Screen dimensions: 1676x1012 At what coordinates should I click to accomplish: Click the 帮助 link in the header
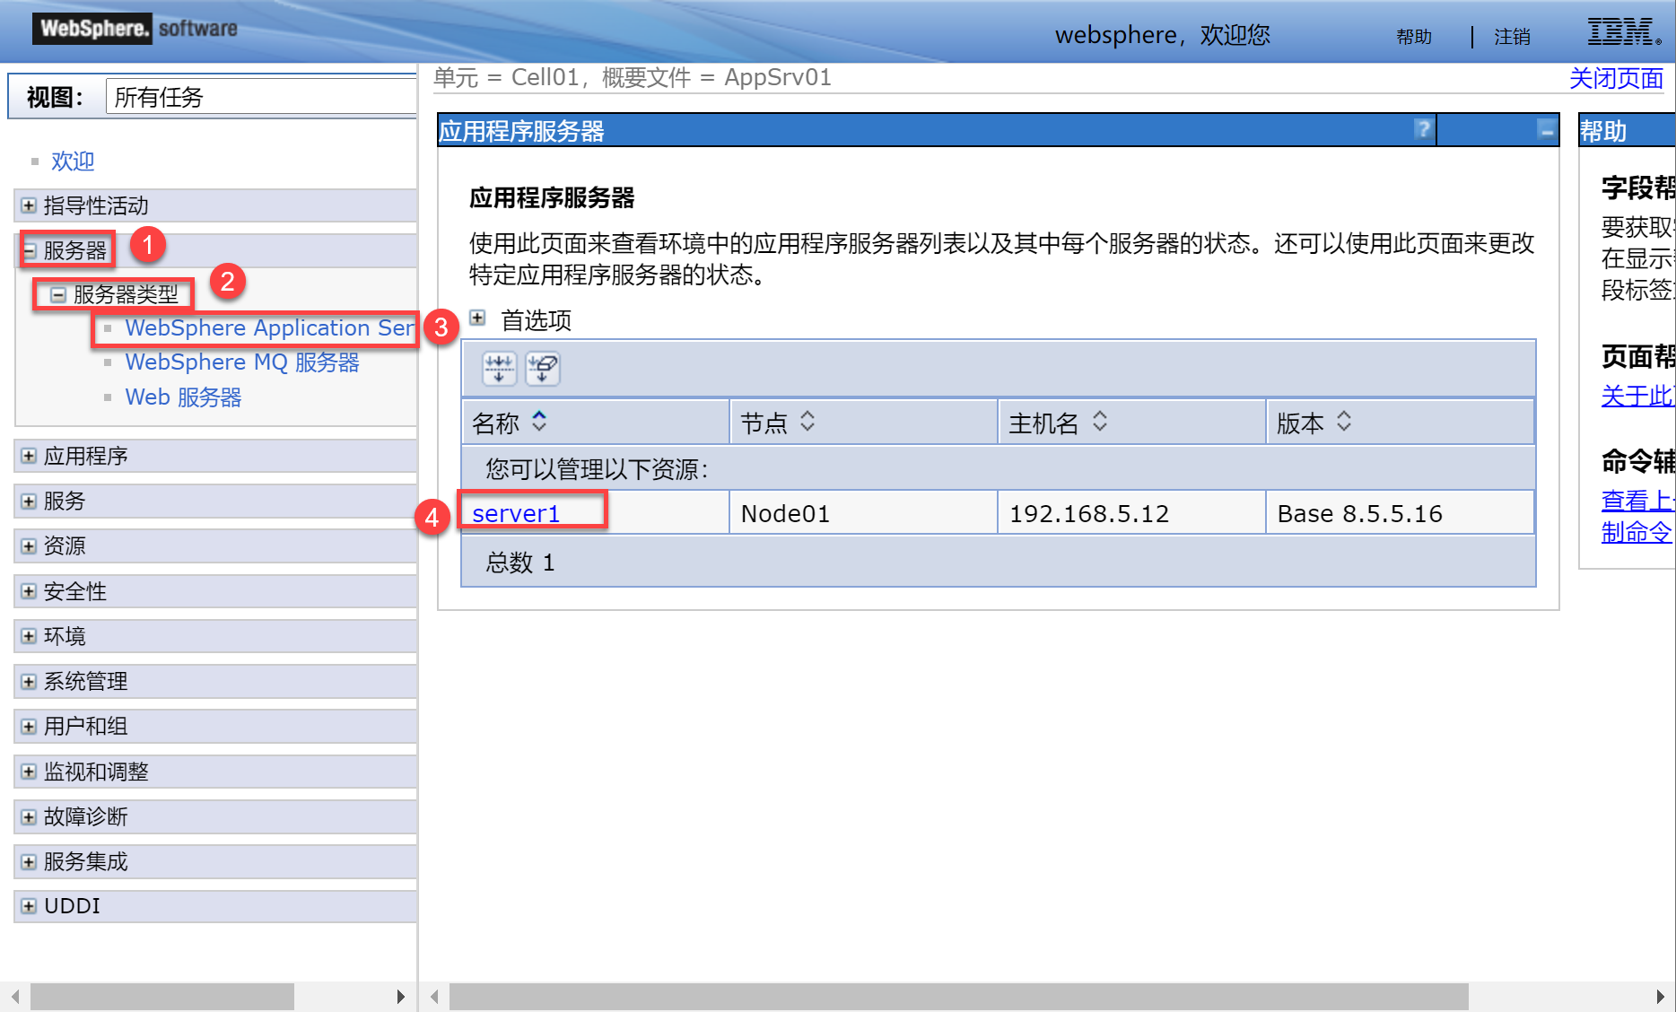(x=1414, y=36)
